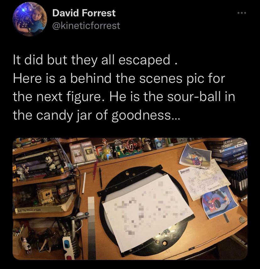Click the row of markers beside the desk
260x269 pixels.
(239, 181)
